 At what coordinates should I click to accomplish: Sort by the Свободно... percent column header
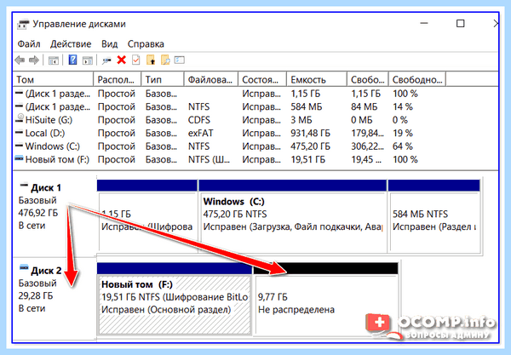point(417,79)
